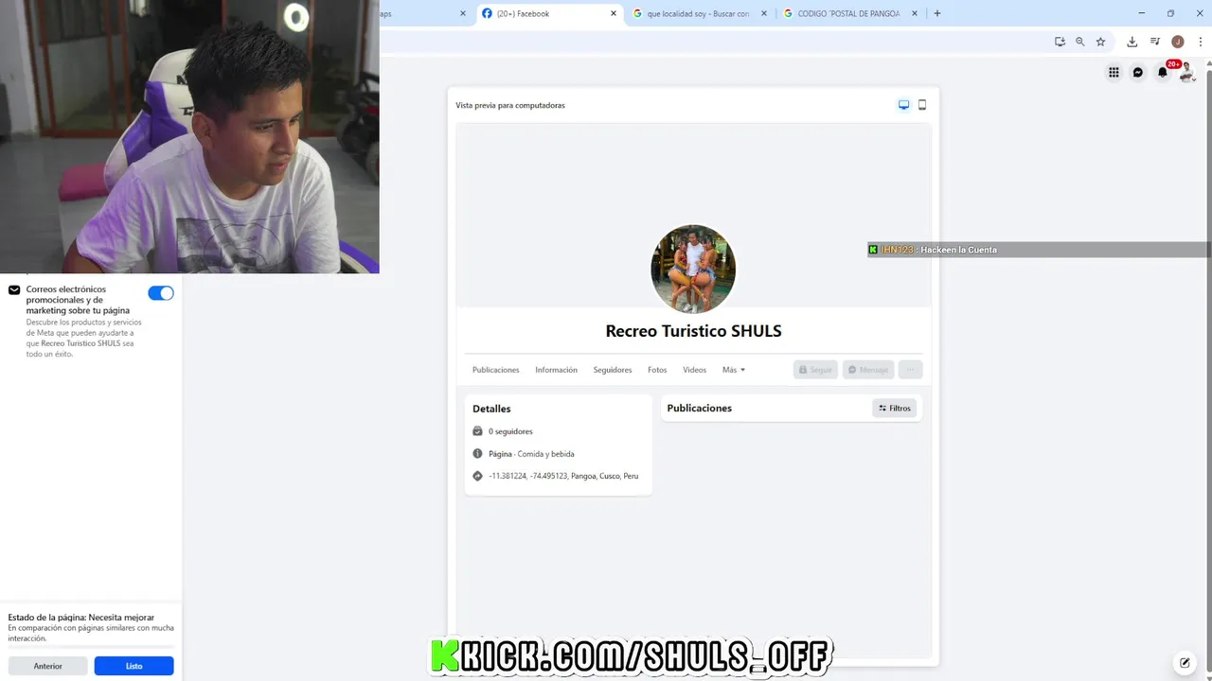Click 'Estado de la página: Necesita mejorar'
Image resolution: width=1212 pixels, height=681 pixels.
81,618
